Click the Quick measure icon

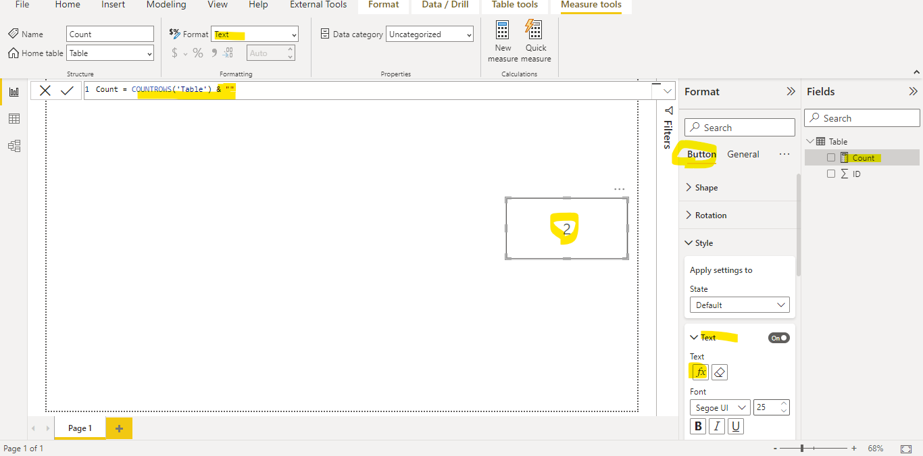[x=535, y=30]
